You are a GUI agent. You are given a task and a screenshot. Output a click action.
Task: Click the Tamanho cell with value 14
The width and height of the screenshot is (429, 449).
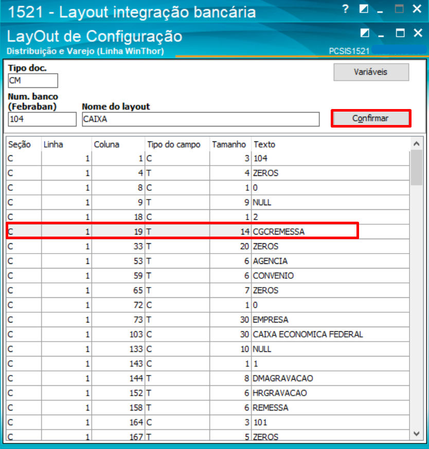point(230,231)
